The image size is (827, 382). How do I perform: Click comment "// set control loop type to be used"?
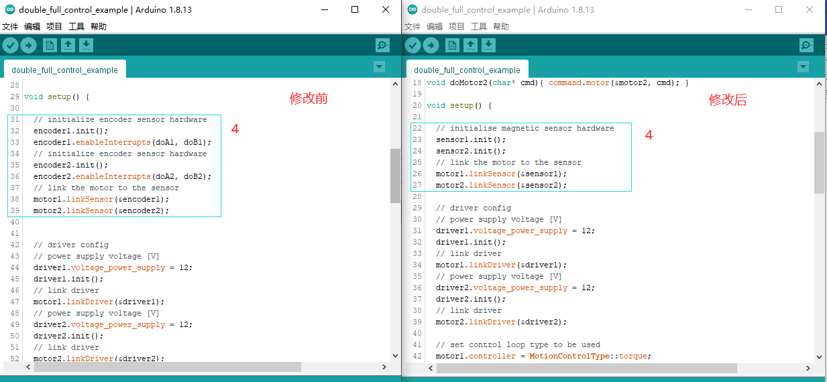pos(518,344)
